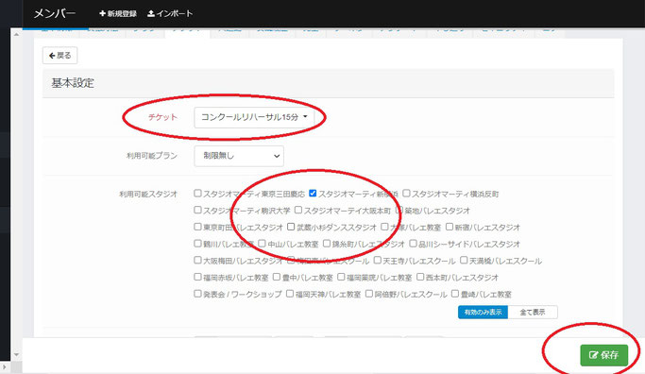Tick 新宿バレエスタジオ checkbox
The image size is (645, 374).
coord(450,227)
